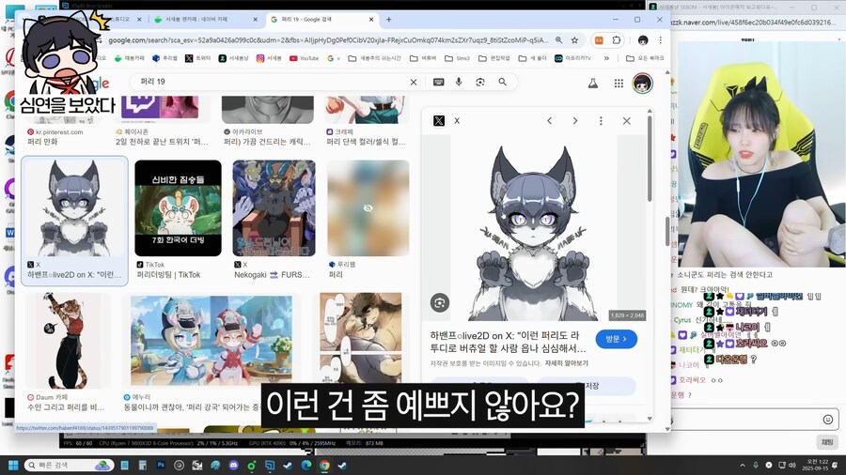Expand the Sims3 bookmark folder
The width and height of the screenshot is (846, 475).
coord(458,58)
